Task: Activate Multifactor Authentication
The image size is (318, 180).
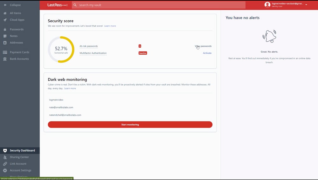Action: [x=207, y=53]
